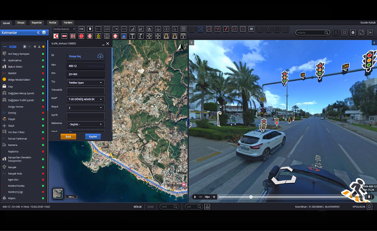
Task: Open the Raporlar menu tab
Action: click(x=36, y=23)
